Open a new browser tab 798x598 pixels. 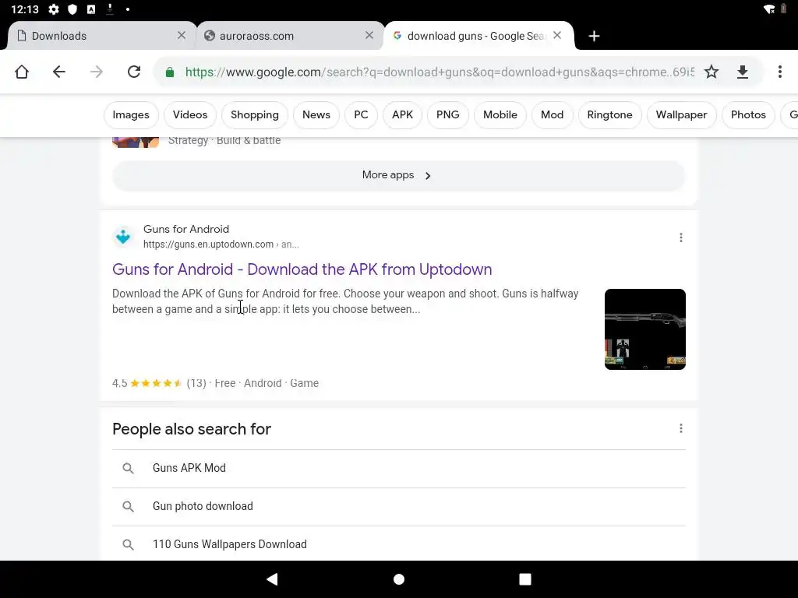[x=594, y=36]
